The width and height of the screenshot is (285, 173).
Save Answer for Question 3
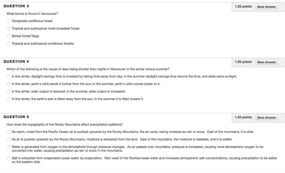[266, 7]
